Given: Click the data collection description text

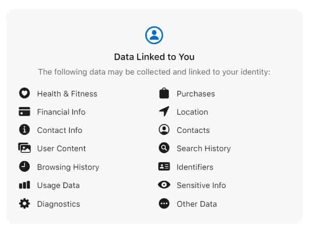Looking at the screenshot, I should coord(154,72).
